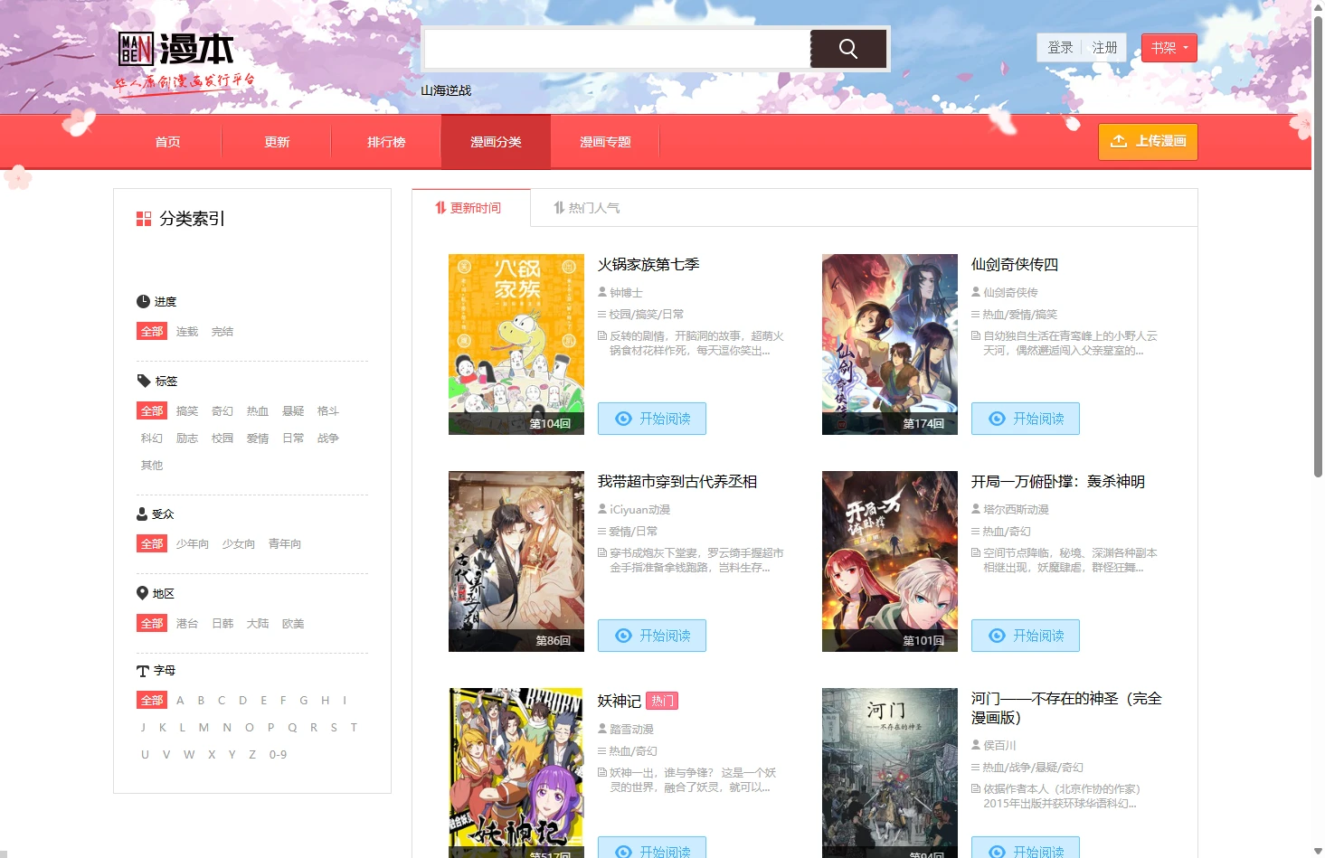Open the 排行榜 navigation menu item
This screenshot has width=1325, height=858.
(x=385, y=141)
